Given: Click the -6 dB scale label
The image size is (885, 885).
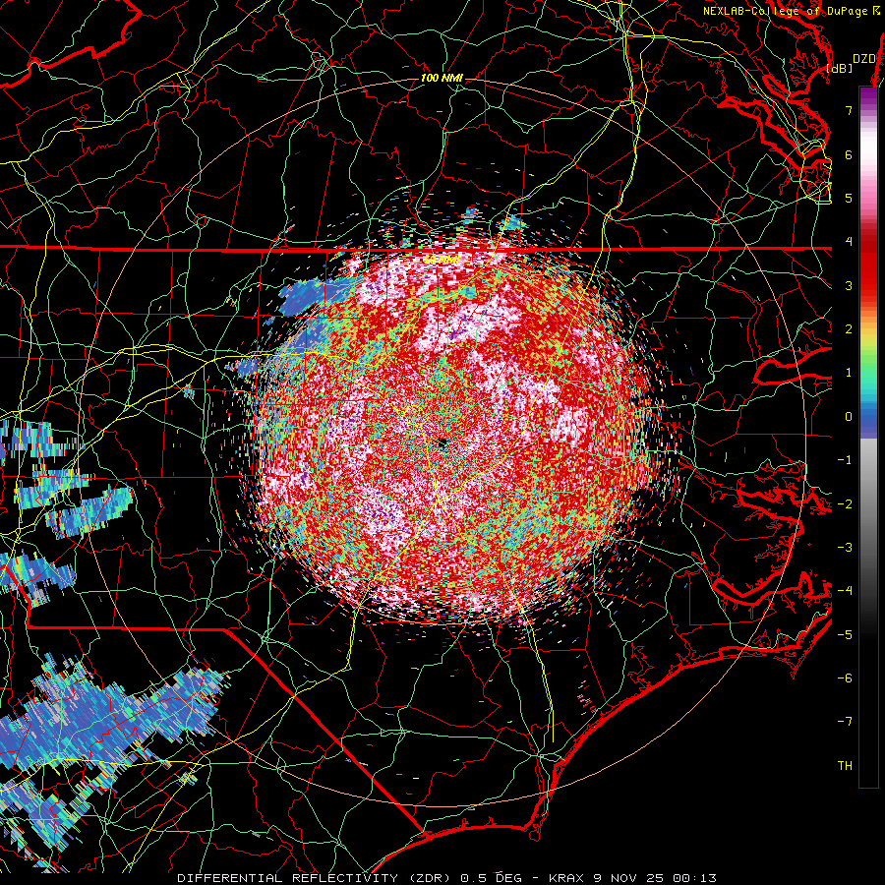Looking at the screenshot, I should 845,678.
